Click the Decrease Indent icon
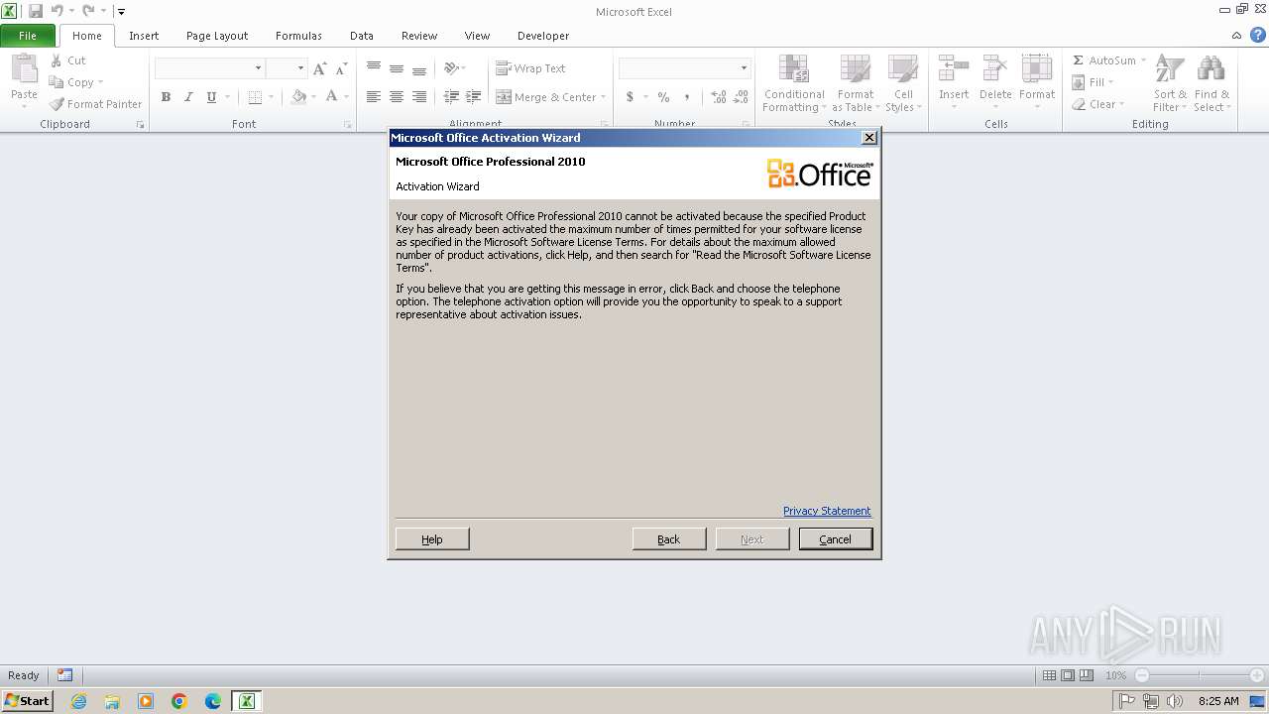The image size is (1269, 714). tap(451, 97)
